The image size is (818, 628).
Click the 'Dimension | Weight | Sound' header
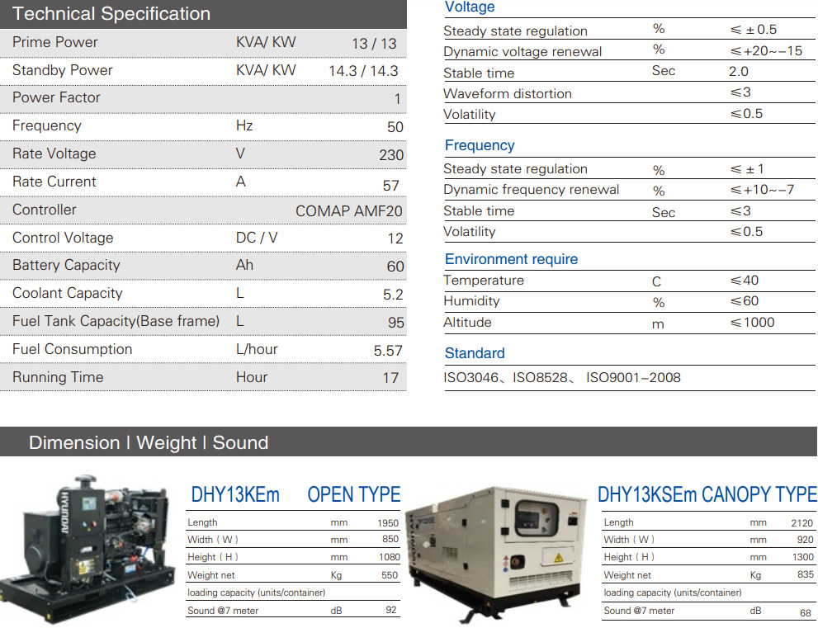(149, 443)
